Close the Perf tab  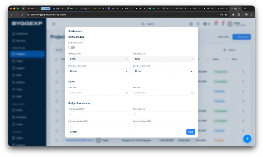pos(76,8)
